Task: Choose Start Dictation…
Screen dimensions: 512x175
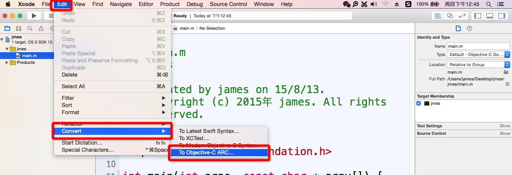Action: pyautogui.click(x=112, y=143)
